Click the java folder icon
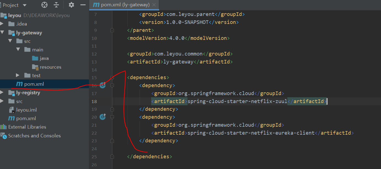This screenshot has width=381, height=169. pos(35,58)
